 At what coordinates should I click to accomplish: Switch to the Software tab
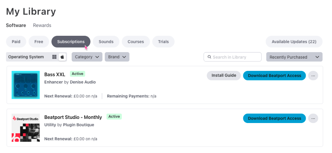click(16, 25)
